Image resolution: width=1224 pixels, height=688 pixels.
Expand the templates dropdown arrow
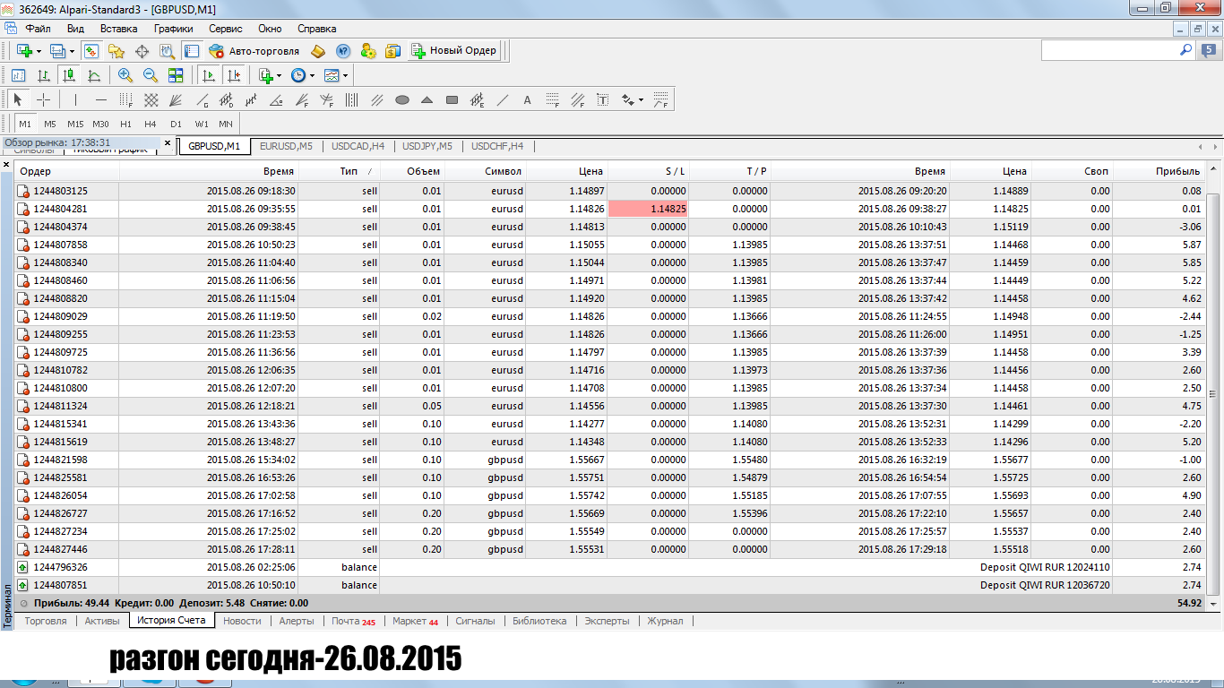[x=345, y=76]
